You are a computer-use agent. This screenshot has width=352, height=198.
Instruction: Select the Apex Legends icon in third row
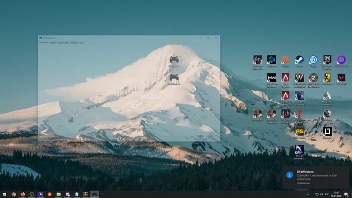(x=285, y=96)
